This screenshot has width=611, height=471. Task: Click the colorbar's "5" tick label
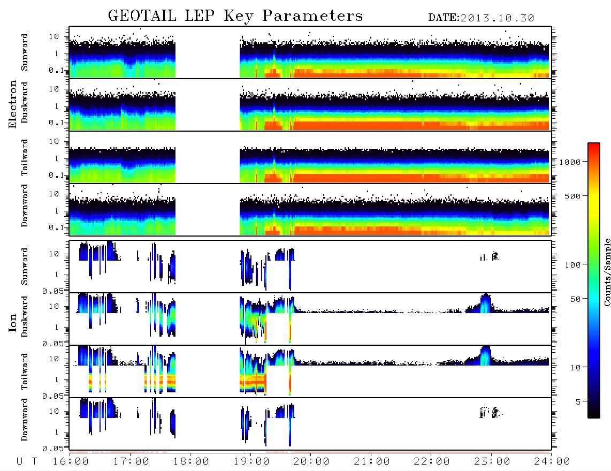[578, 402]
